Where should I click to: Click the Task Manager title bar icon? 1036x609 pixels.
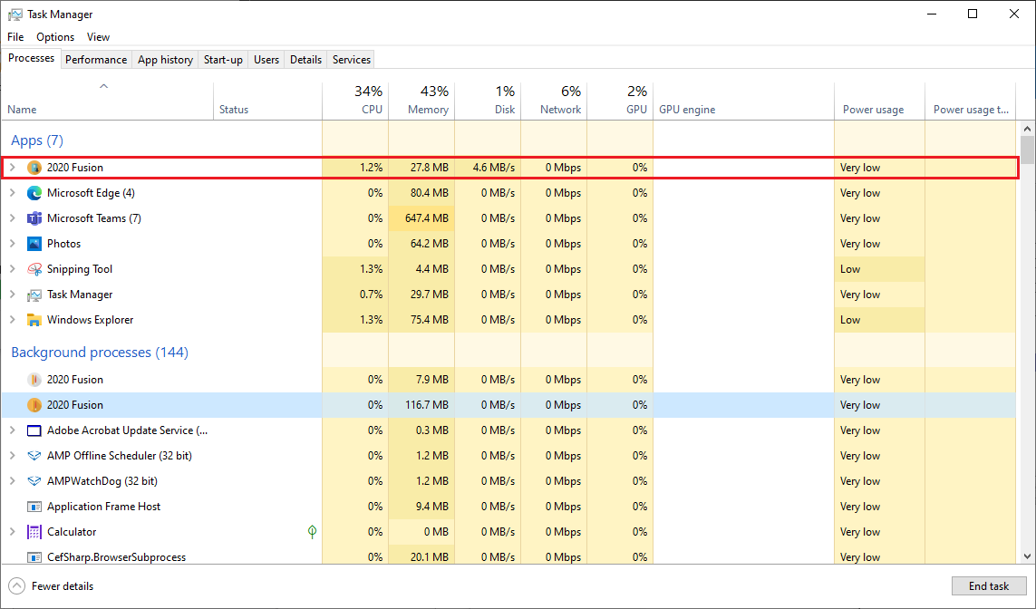click(15, 14)
